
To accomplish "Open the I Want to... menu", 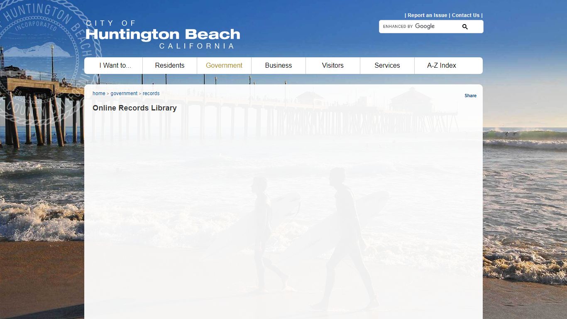I will point(115,66).
